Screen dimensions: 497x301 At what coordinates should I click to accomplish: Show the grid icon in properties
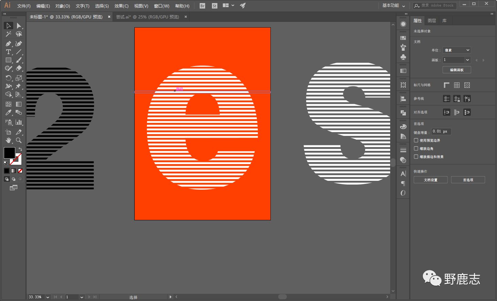coord(457,85)
